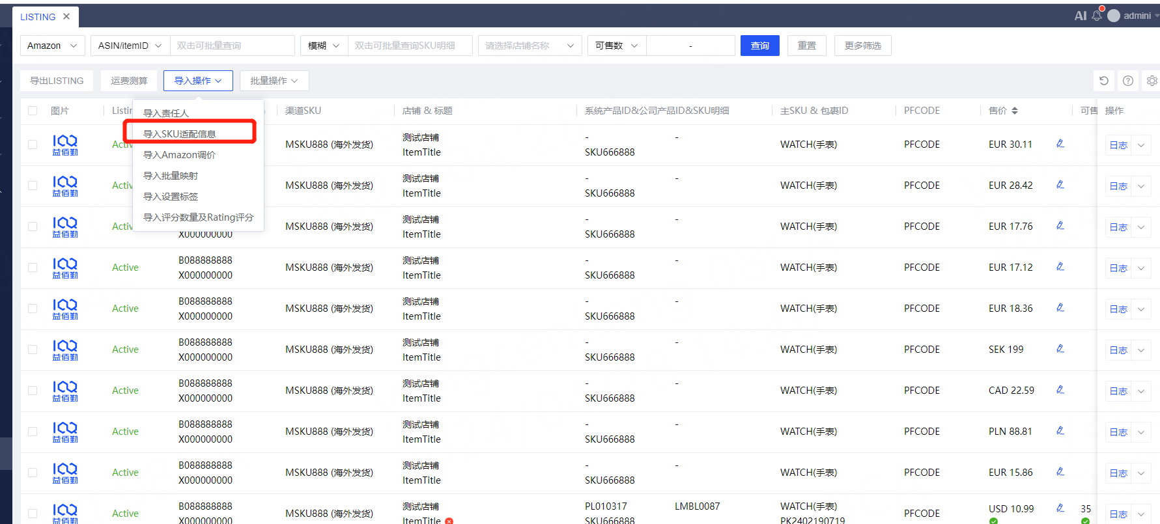Select 导入SKU适配信息 from the menu
The width and height of the screenshot is (1160, 524).
pyautogui.click(x=180, y=134)
